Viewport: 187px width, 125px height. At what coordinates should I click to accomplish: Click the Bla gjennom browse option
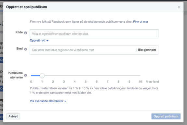[147, 50]
